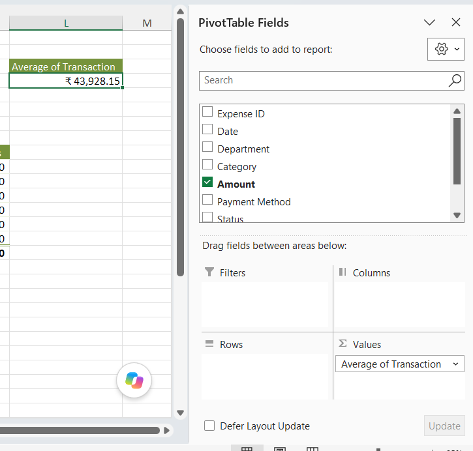Select column M header

click(147, 23)
